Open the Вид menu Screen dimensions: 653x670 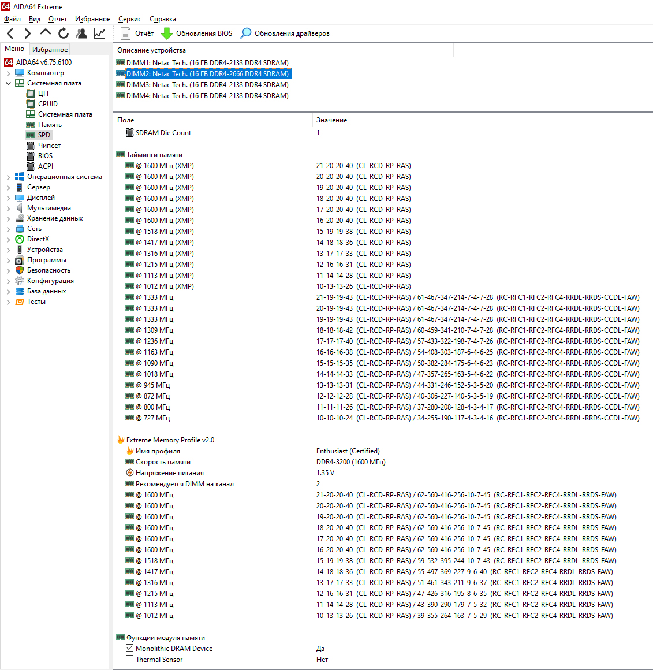click(34, 19)
